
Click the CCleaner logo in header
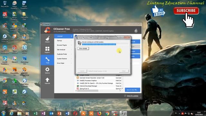click(47, 30)
